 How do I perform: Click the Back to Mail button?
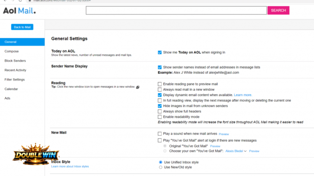[22, 27]
